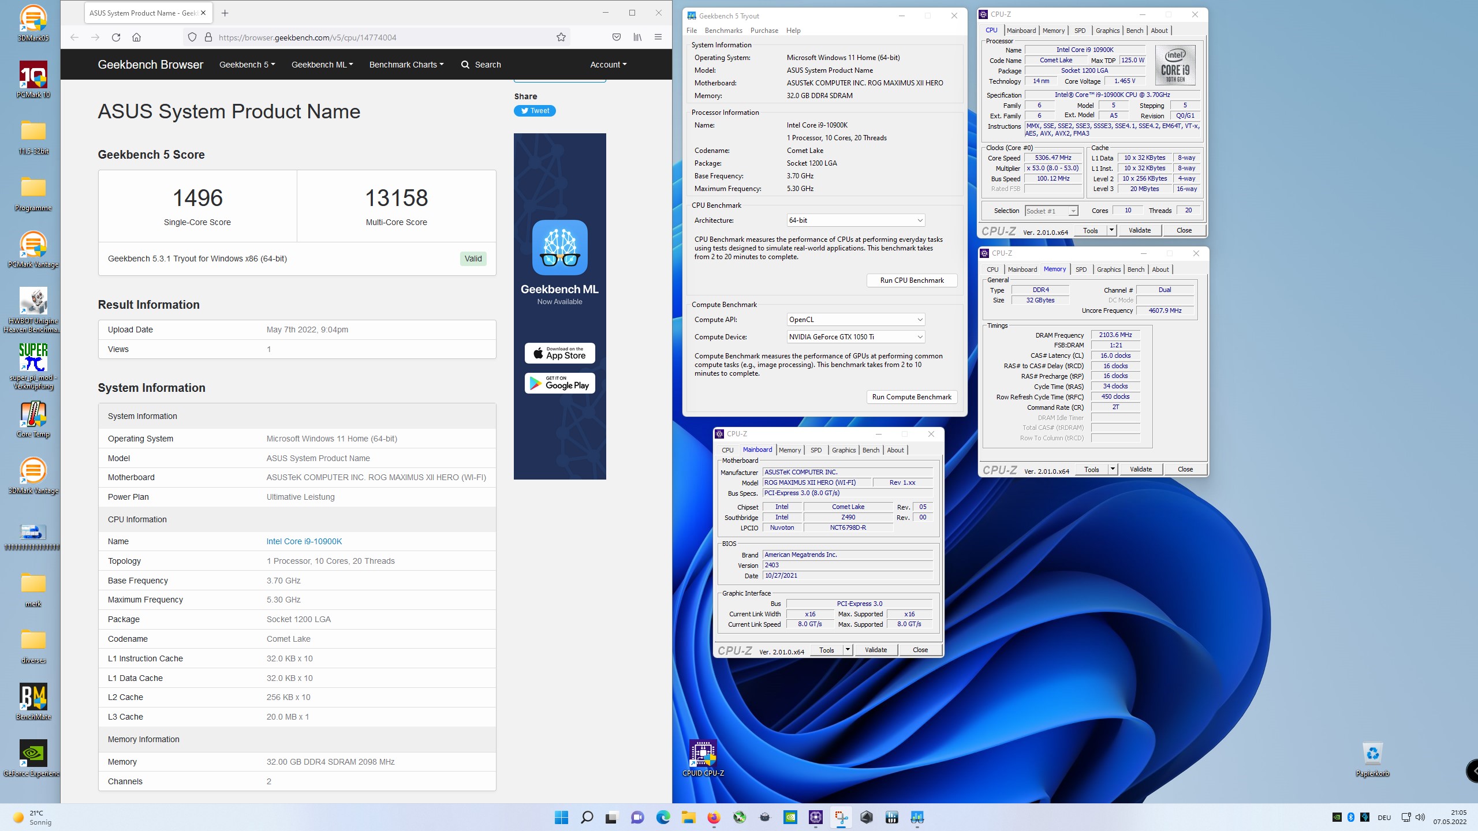Open File Explorer from taskbar
Screen dimensions: 1478x831
pyautogui.click(x=688, y=817)
